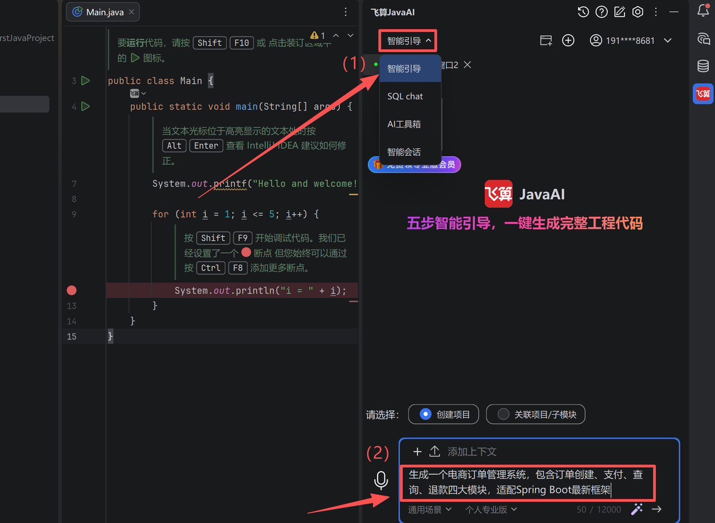This screenshot has width=715, height=523.
Task: Click the 50 / 12000 character counter
Action: point(599,509)
